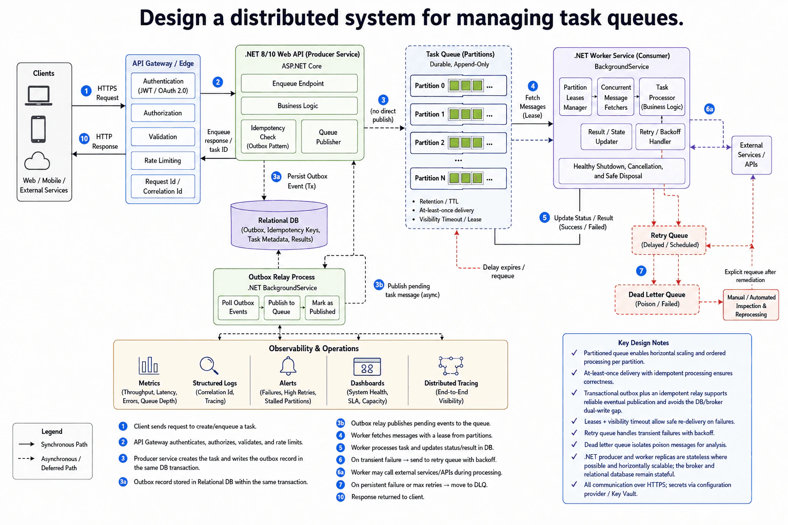Open the Dashboards panel icon
This screenshot has width=788, height=525.
367,367
